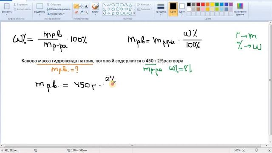Viewport: 272px width, 153px height.
Task: Click Вырезать (Cut) button
Action: 21,5
